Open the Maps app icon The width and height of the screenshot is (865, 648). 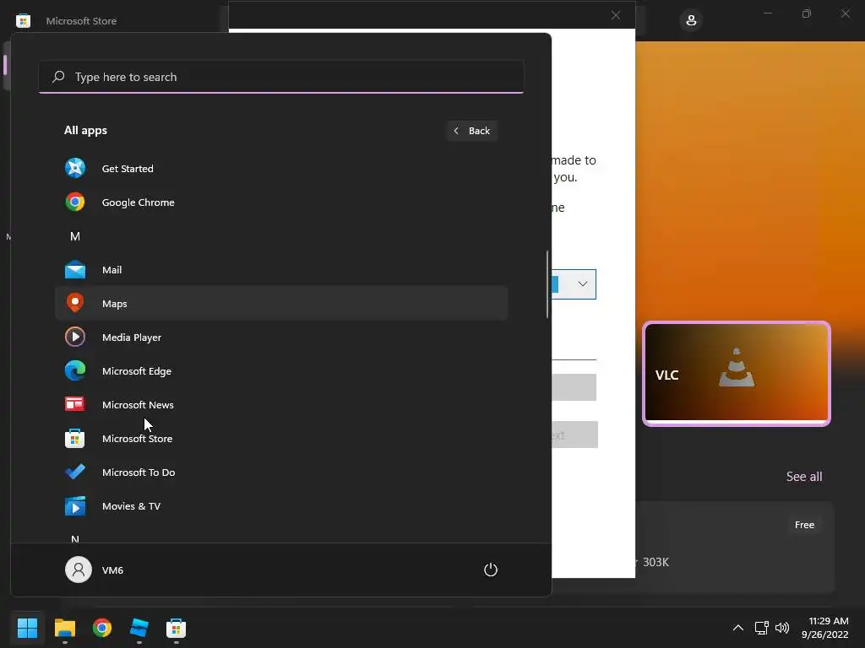(75, 303)
